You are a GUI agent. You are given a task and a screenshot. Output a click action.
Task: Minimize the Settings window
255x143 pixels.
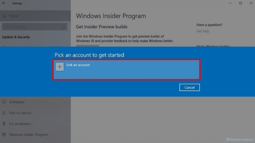(x=230, y=3)
